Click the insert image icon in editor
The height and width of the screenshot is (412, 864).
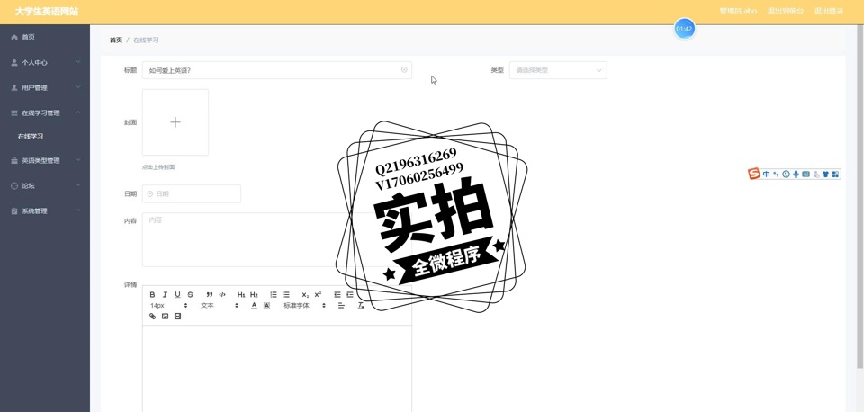click(165, 317)
